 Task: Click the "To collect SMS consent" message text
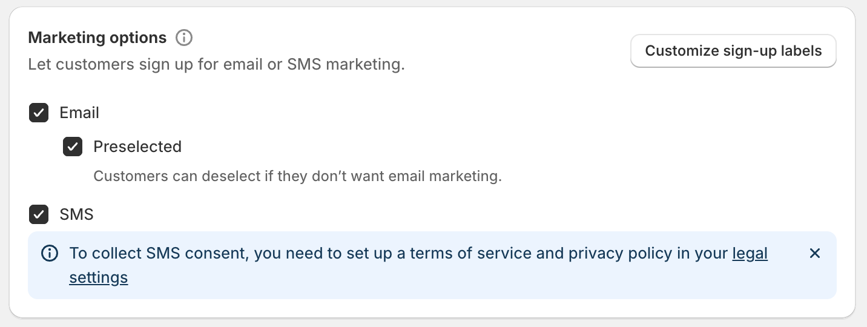coord(159,253)
